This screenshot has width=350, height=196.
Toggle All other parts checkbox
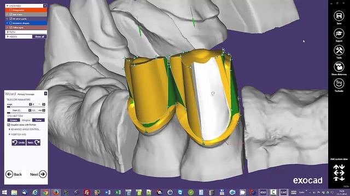pos(11,19)
